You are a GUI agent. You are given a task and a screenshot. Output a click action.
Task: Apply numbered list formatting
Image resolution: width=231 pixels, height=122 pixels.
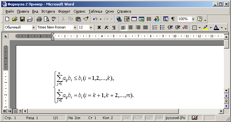[155, 28]
